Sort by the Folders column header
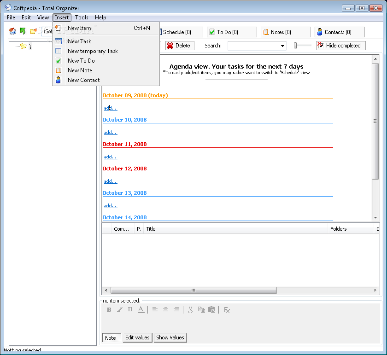 [x=351, y=229]
